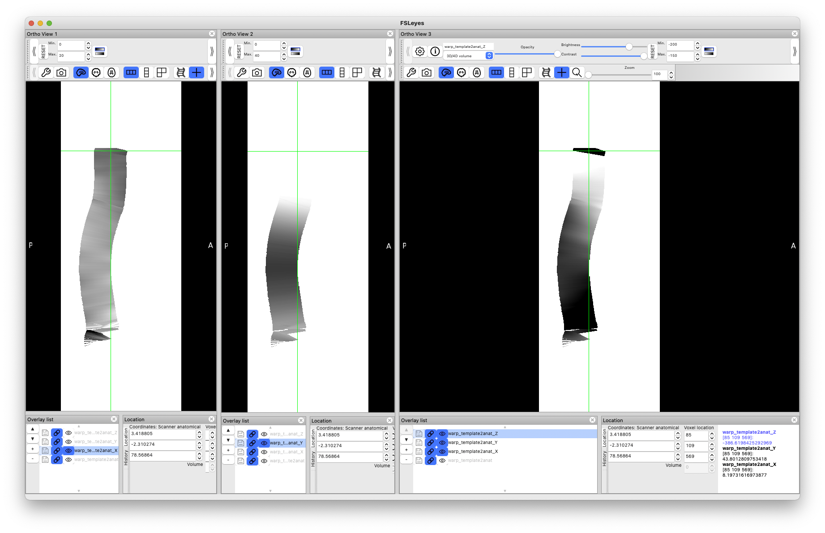Screen dimensions: 825x533
Task: Show the warp_template2anat overlay eye icon
Action: click(x=442, y=460)
